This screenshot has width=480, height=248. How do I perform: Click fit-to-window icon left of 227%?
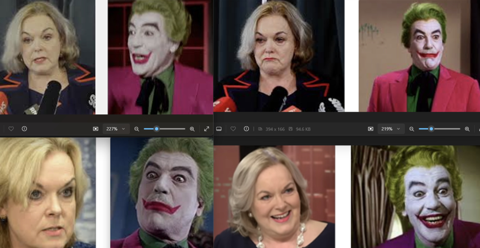point(96,129)
